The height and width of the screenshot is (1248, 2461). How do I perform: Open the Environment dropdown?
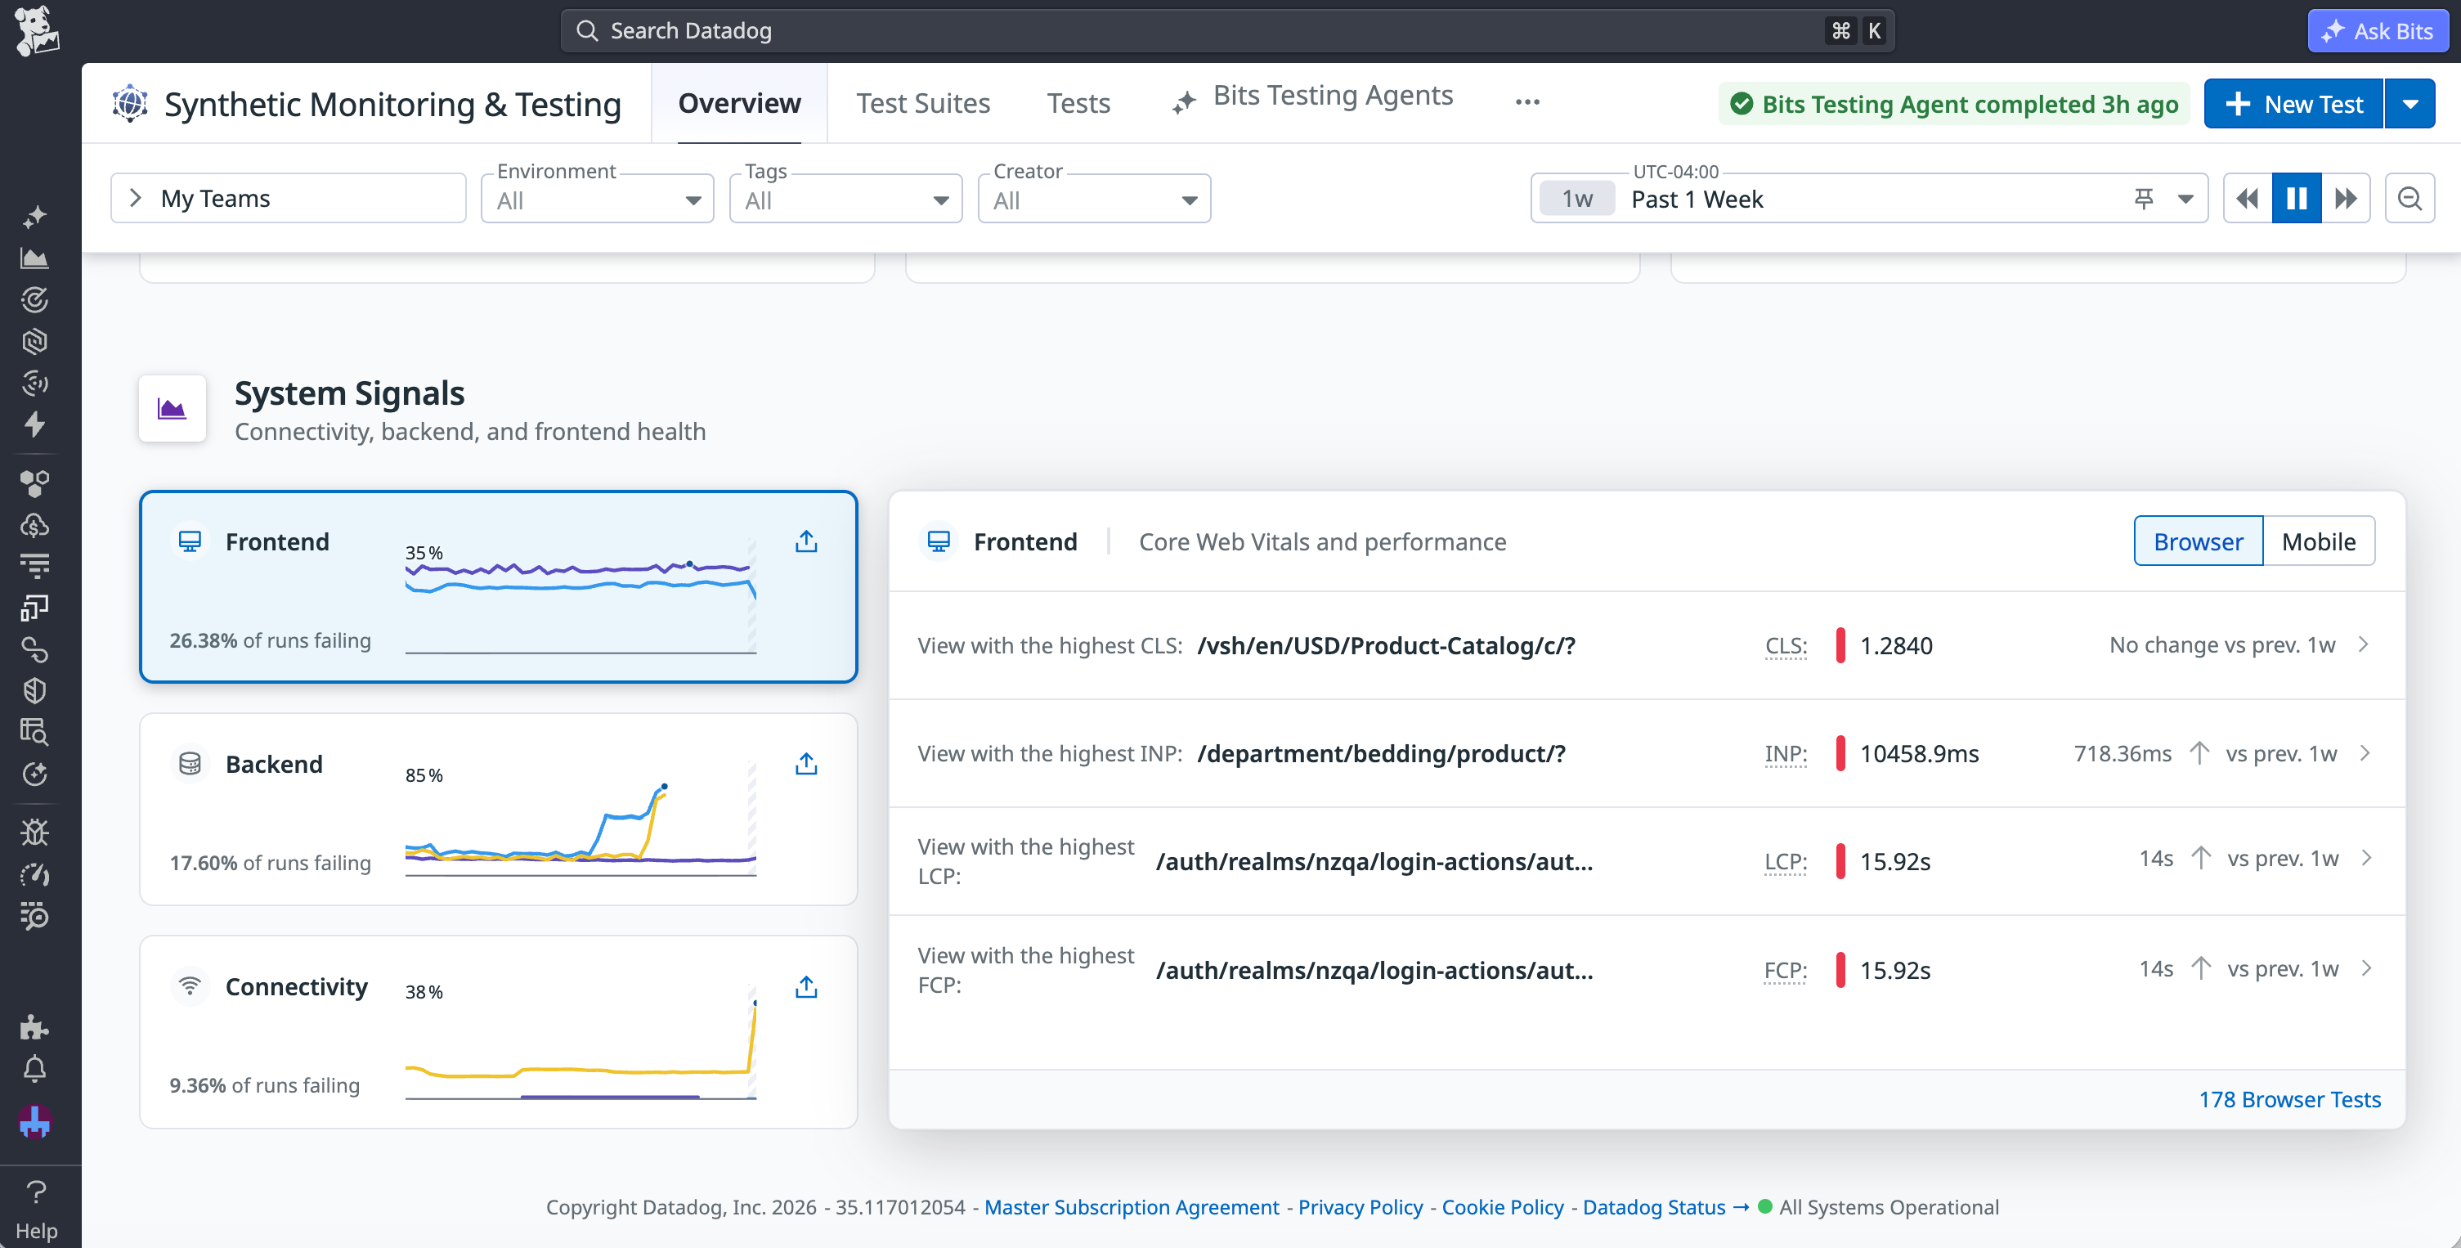tap(597, 199)
